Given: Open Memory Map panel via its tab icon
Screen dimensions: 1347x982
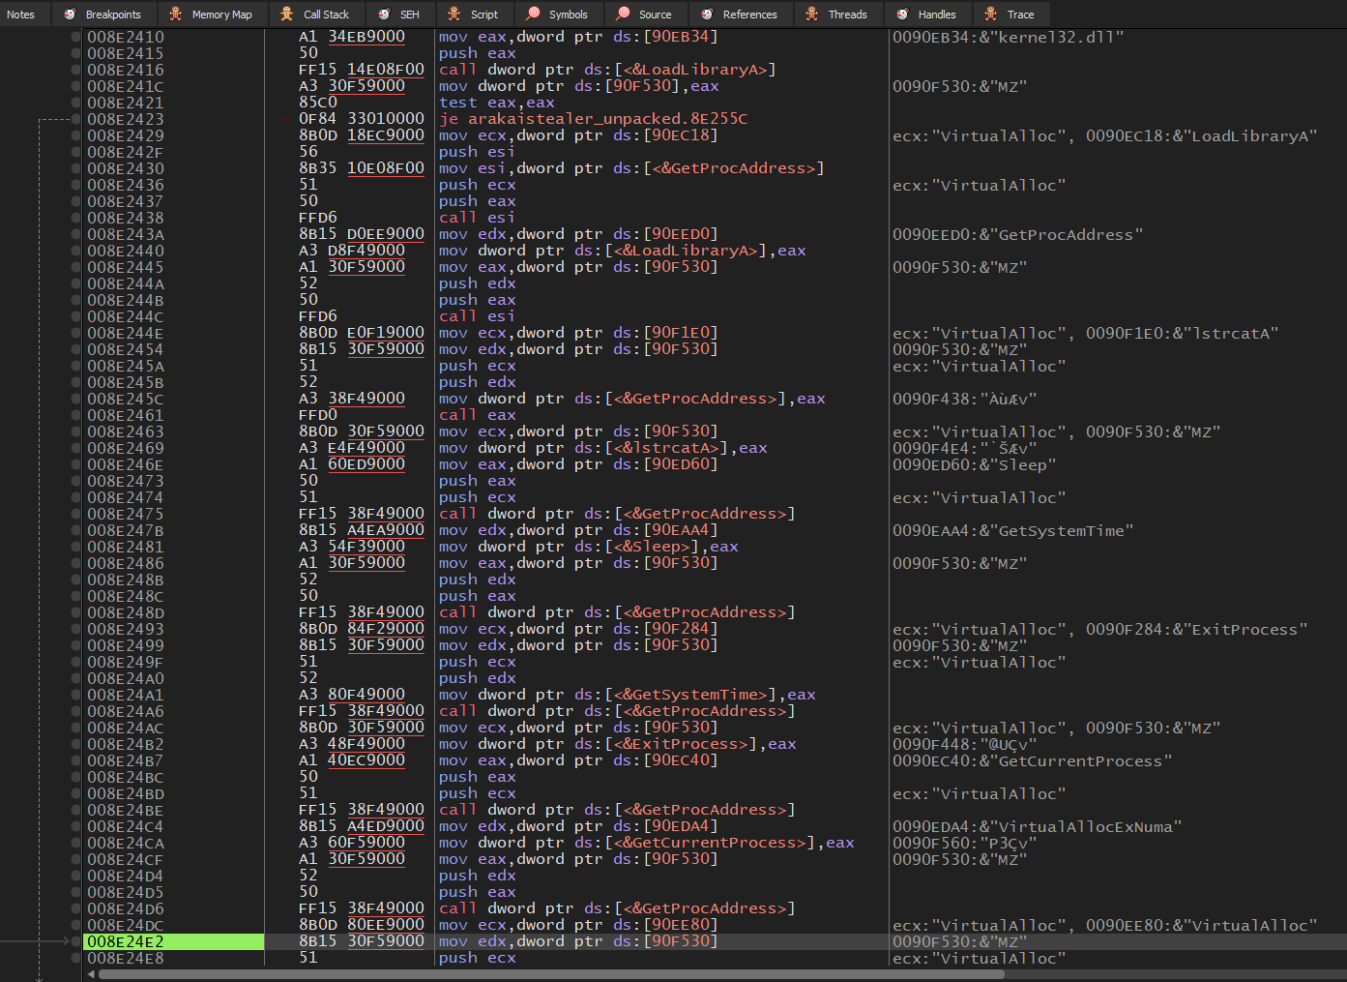Looking at the screenshot, I should click(x=174, y=14).
